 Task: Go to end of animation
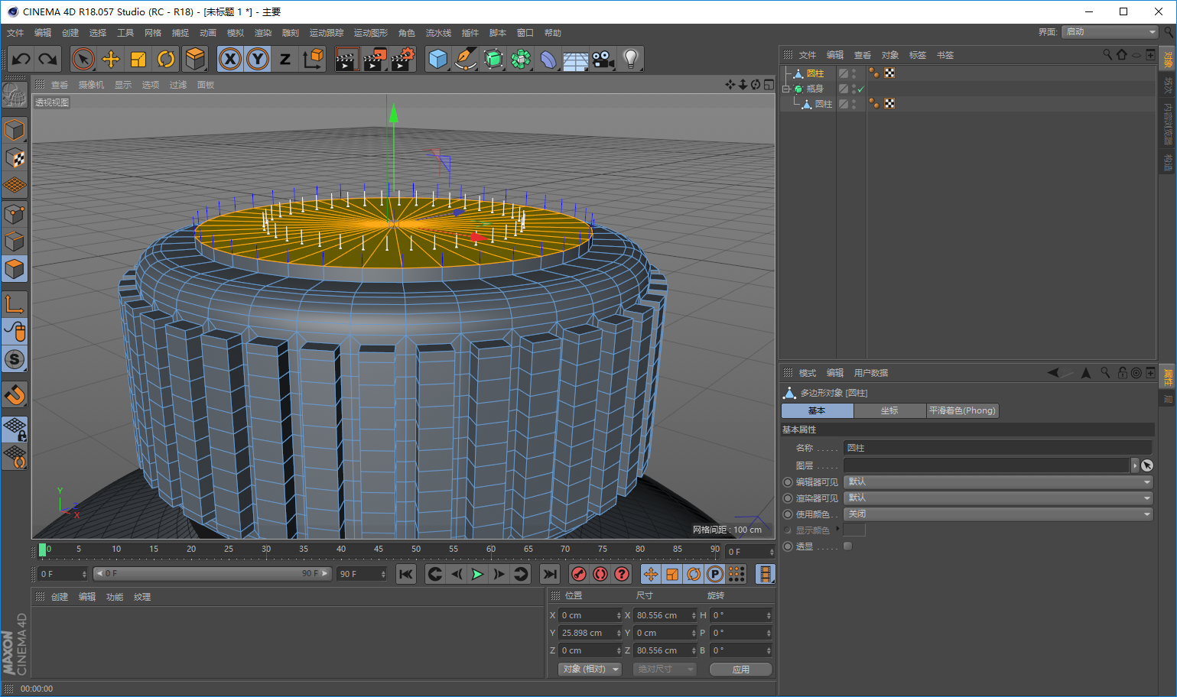(550, 574)
